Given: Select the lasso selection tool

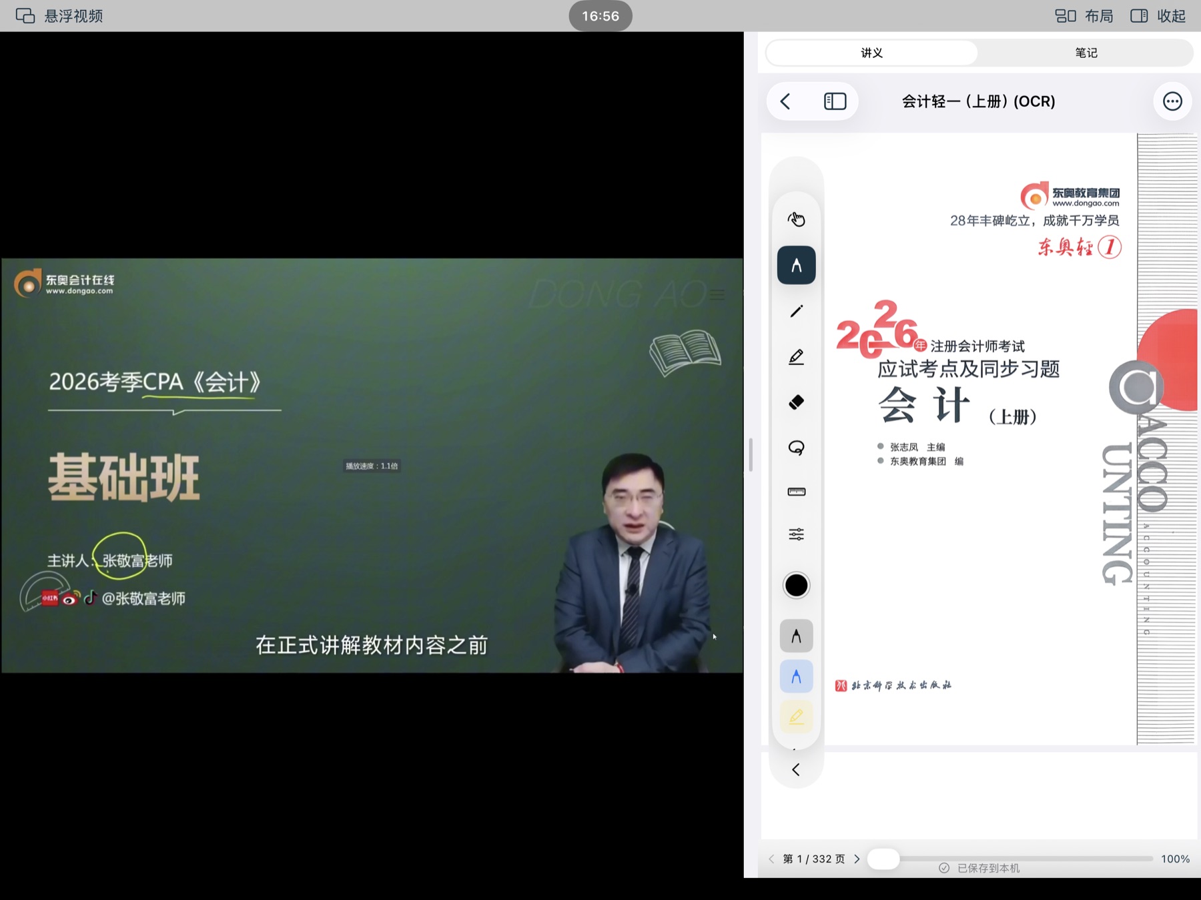Looking at the screenshot, I should pyautogui.click(x=796, y=447).
